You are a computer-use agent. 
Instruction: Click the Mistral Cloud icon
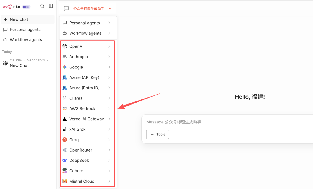pos(65,181)
